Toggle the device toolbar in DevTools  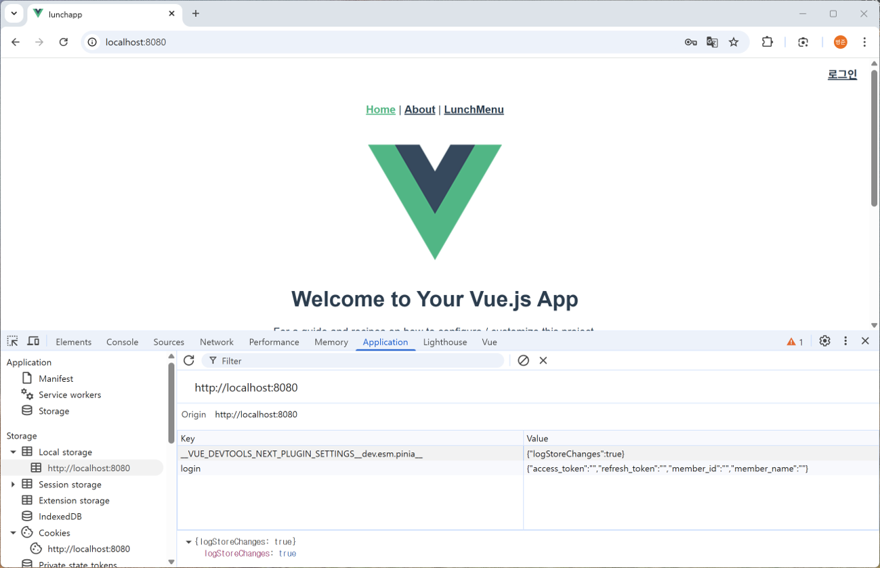click(x=33, y=341)
